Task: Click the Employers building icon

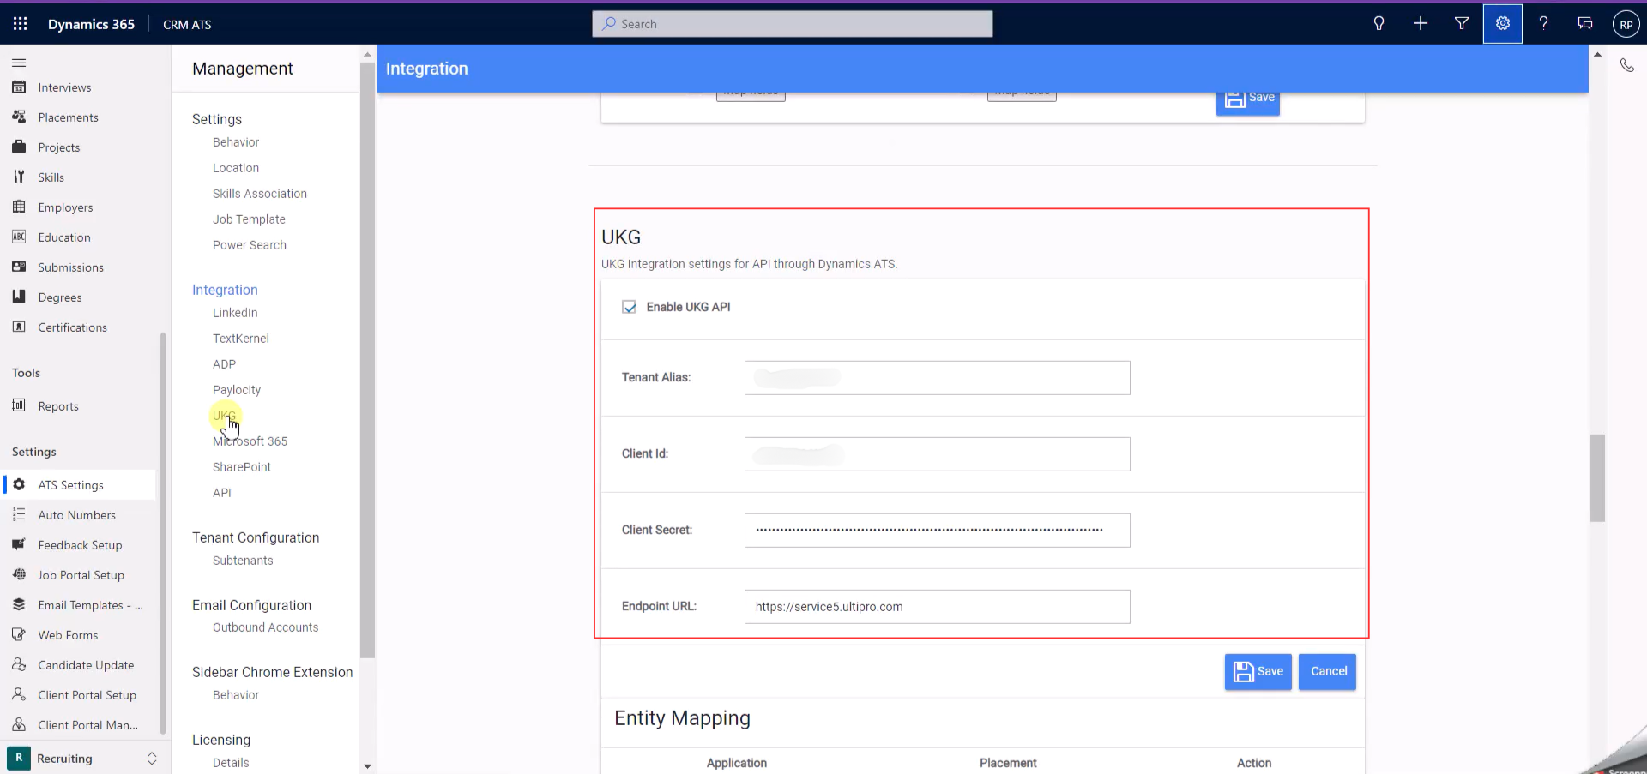Action: point(19,207)
